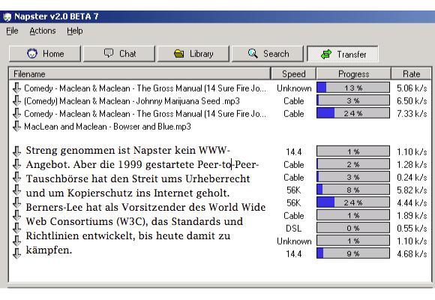The height and width of the screenshot is (300, 435).
Task: Select filename '(Comedy) Maclean & Maclean - Johnny Marijuana Seed .mp3'
Action: (132, 101)
